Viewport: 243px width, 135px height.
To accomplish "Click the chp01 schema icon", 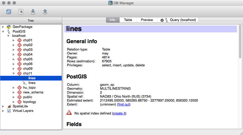I will pyautogui.click(x=20, y=40).
